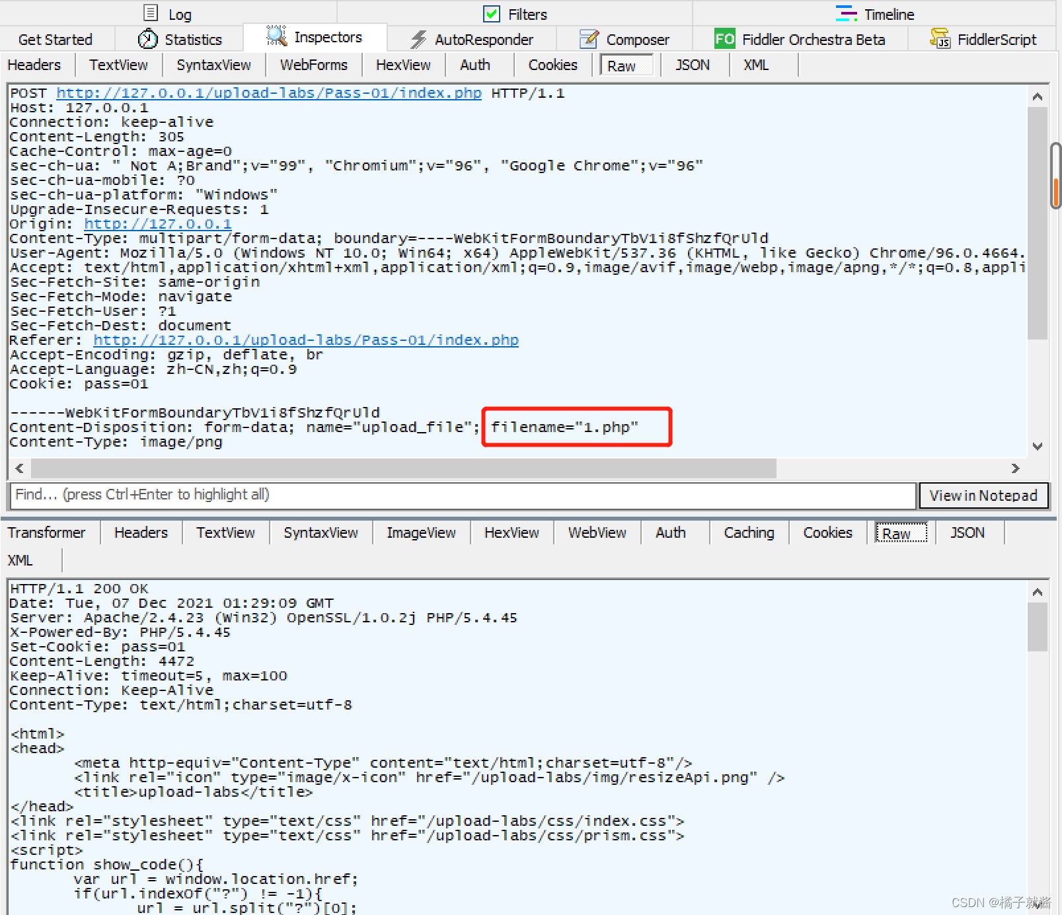Open the Referer URL link
Viewport: 1062px width, 915px height.
coord(306,340)
